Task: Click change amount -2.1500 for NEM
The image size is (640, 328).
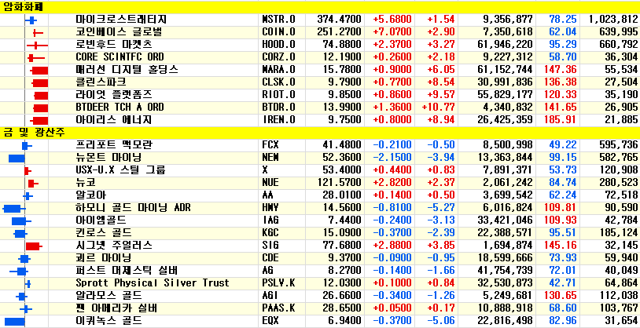Action: point(392,157)
